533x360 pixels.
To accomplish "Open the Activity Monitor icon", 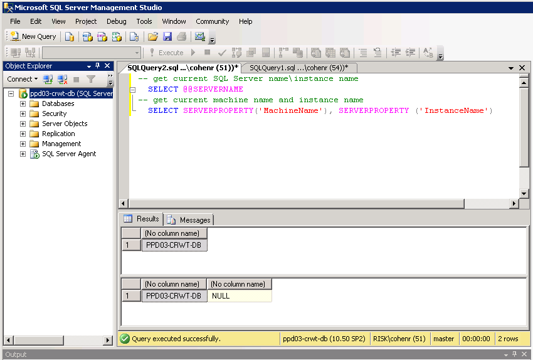I will tap(200, 36).
